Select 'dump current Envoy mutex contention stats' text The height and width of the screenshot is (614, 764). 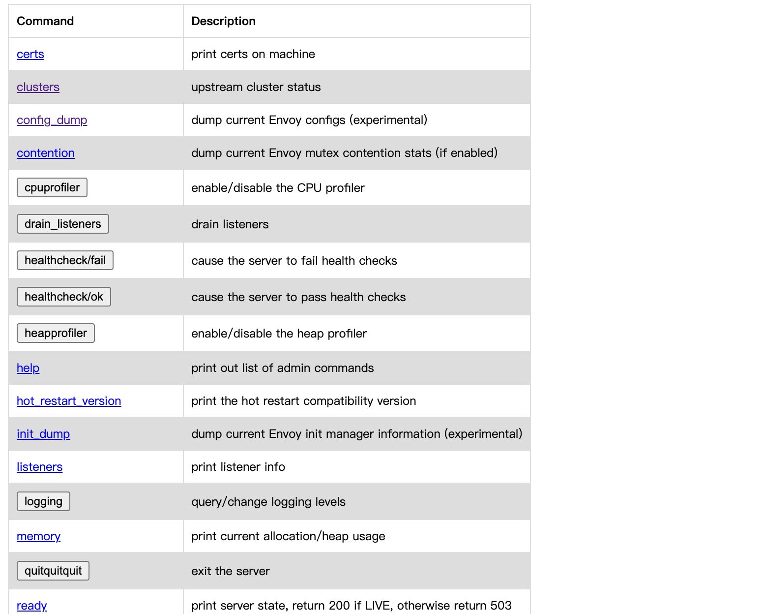coord(311,153)
